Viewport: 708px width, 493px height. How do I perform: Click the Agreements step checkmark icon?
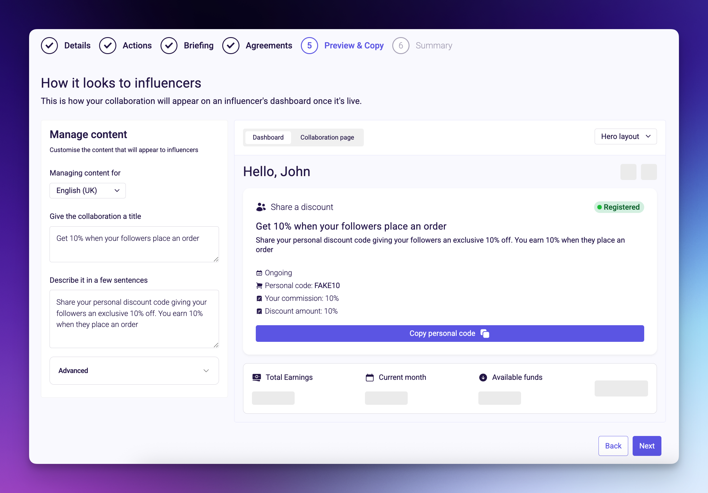tap(231, 46)
